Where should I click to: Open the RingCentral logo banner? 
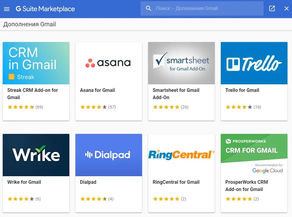point(181,155)
